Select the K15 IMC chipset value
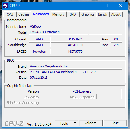 click(x=75, y=39)
